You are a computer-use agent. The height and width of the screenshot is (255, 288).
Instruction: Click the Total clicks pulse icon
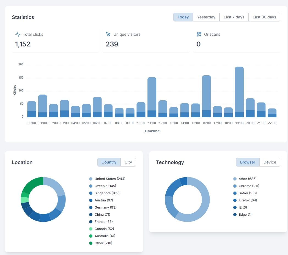(x=18, y=34)
